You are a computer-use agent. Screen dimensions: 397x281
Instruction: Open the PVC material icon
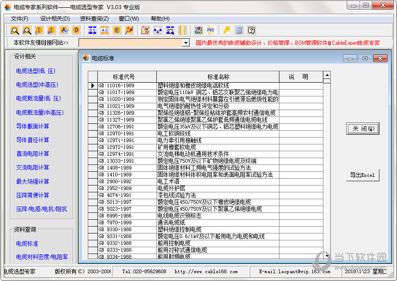[x=211, y=30]
